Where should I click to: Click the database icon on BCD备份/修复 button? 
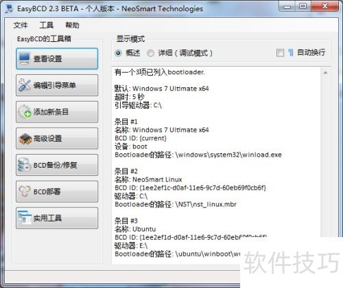(x=25, y=165)
